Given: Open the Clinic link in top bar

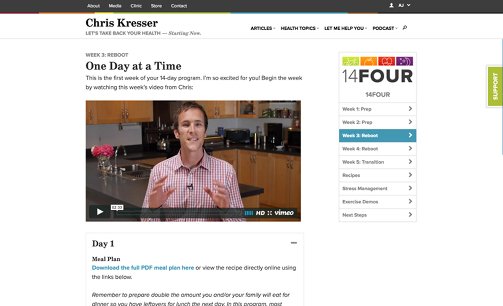Looking at the screenshot, I should (136, 6).
